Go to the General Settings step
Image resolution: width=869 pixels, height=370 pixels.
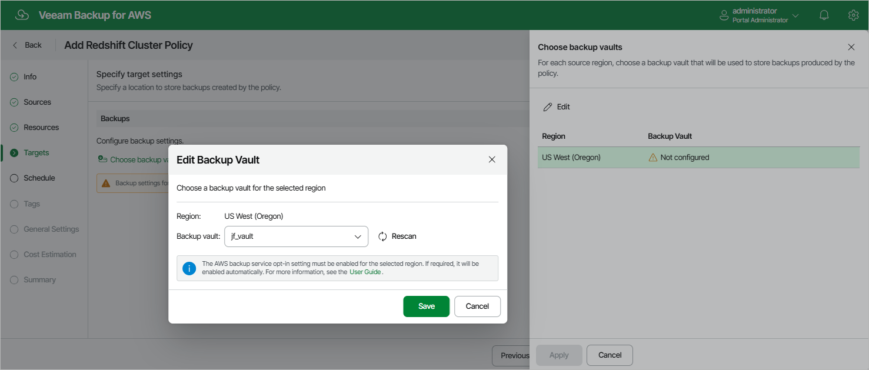pyautogui.click(x=51, y=229)
